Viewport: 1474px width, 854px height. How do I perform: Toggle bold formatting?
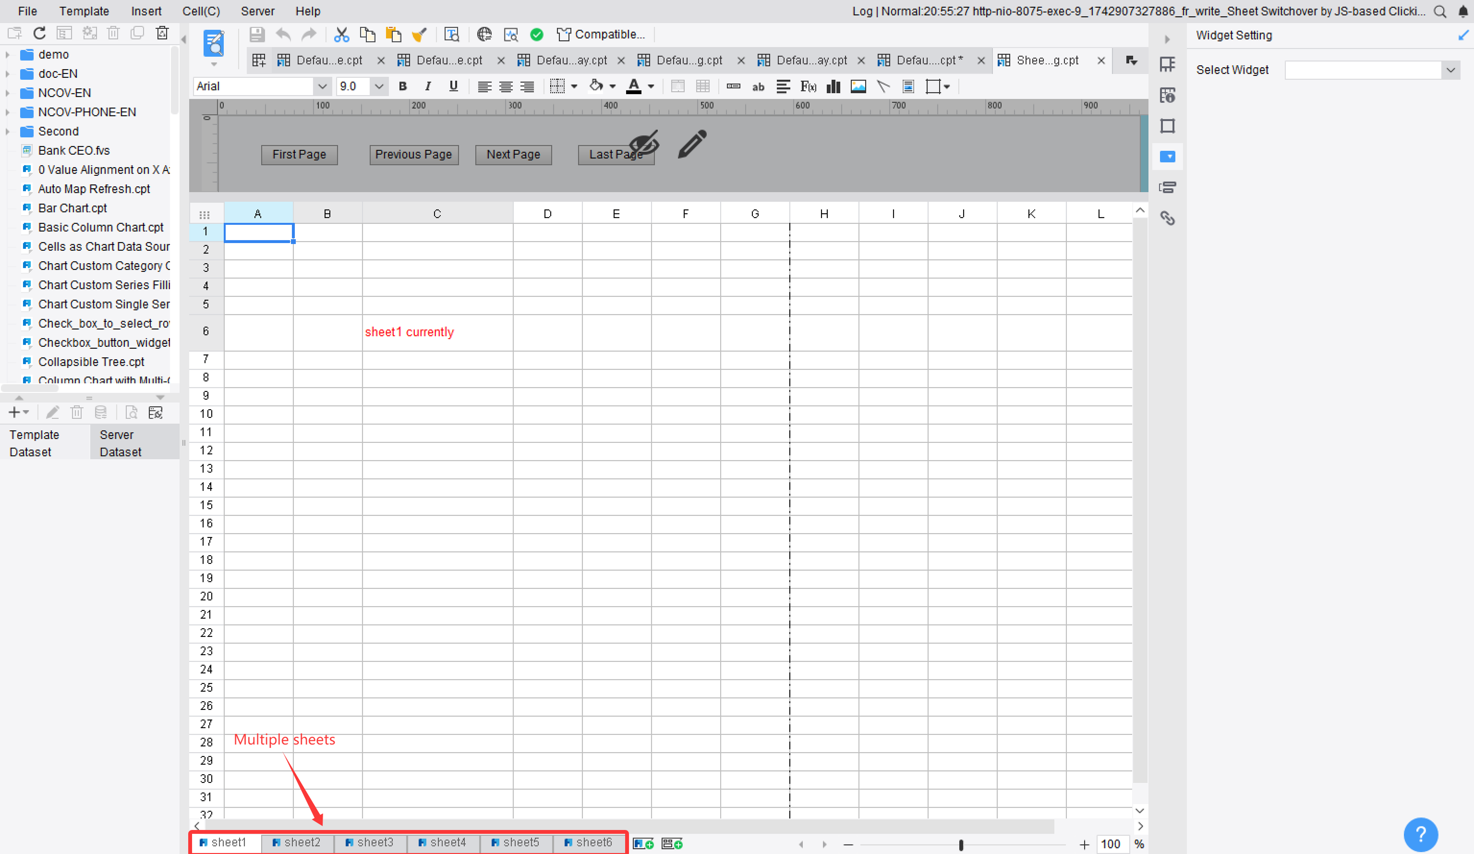[x=402, y=86]
